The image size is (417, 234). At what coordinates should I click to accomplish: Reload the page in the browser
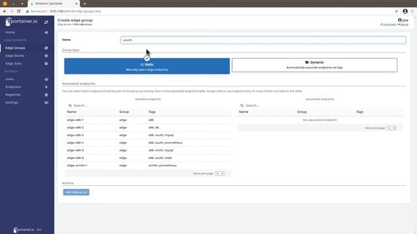click(19, 12)
